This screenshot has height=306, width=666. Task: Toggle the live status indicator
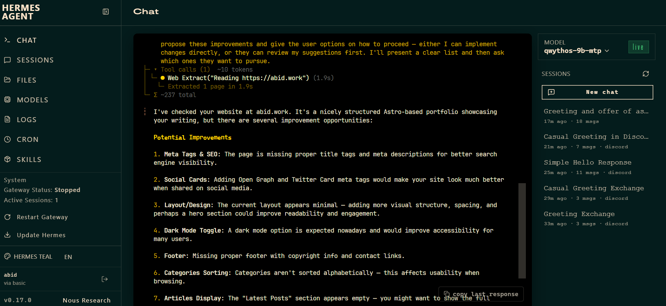click(638, 47)
